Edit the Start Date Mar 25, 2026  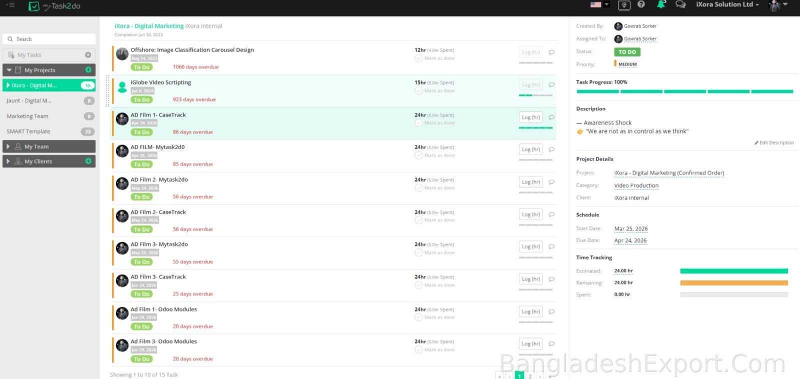click(x=630, y=229)
